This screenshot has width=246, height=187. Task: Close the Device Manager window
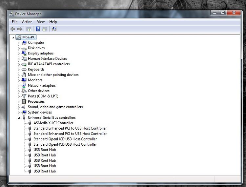coord(234,13)
